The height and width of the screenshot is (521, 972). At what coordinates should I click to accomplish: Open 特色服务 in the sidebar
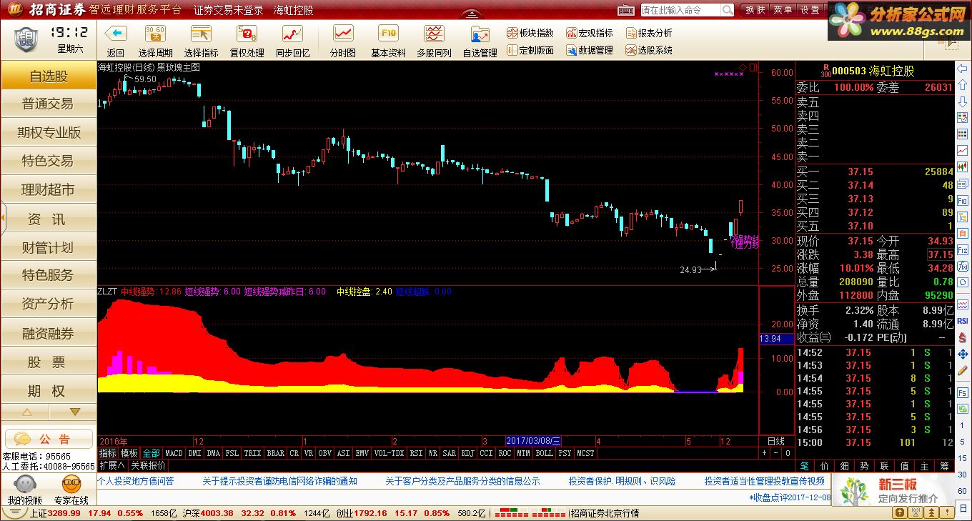click(48, 275)
